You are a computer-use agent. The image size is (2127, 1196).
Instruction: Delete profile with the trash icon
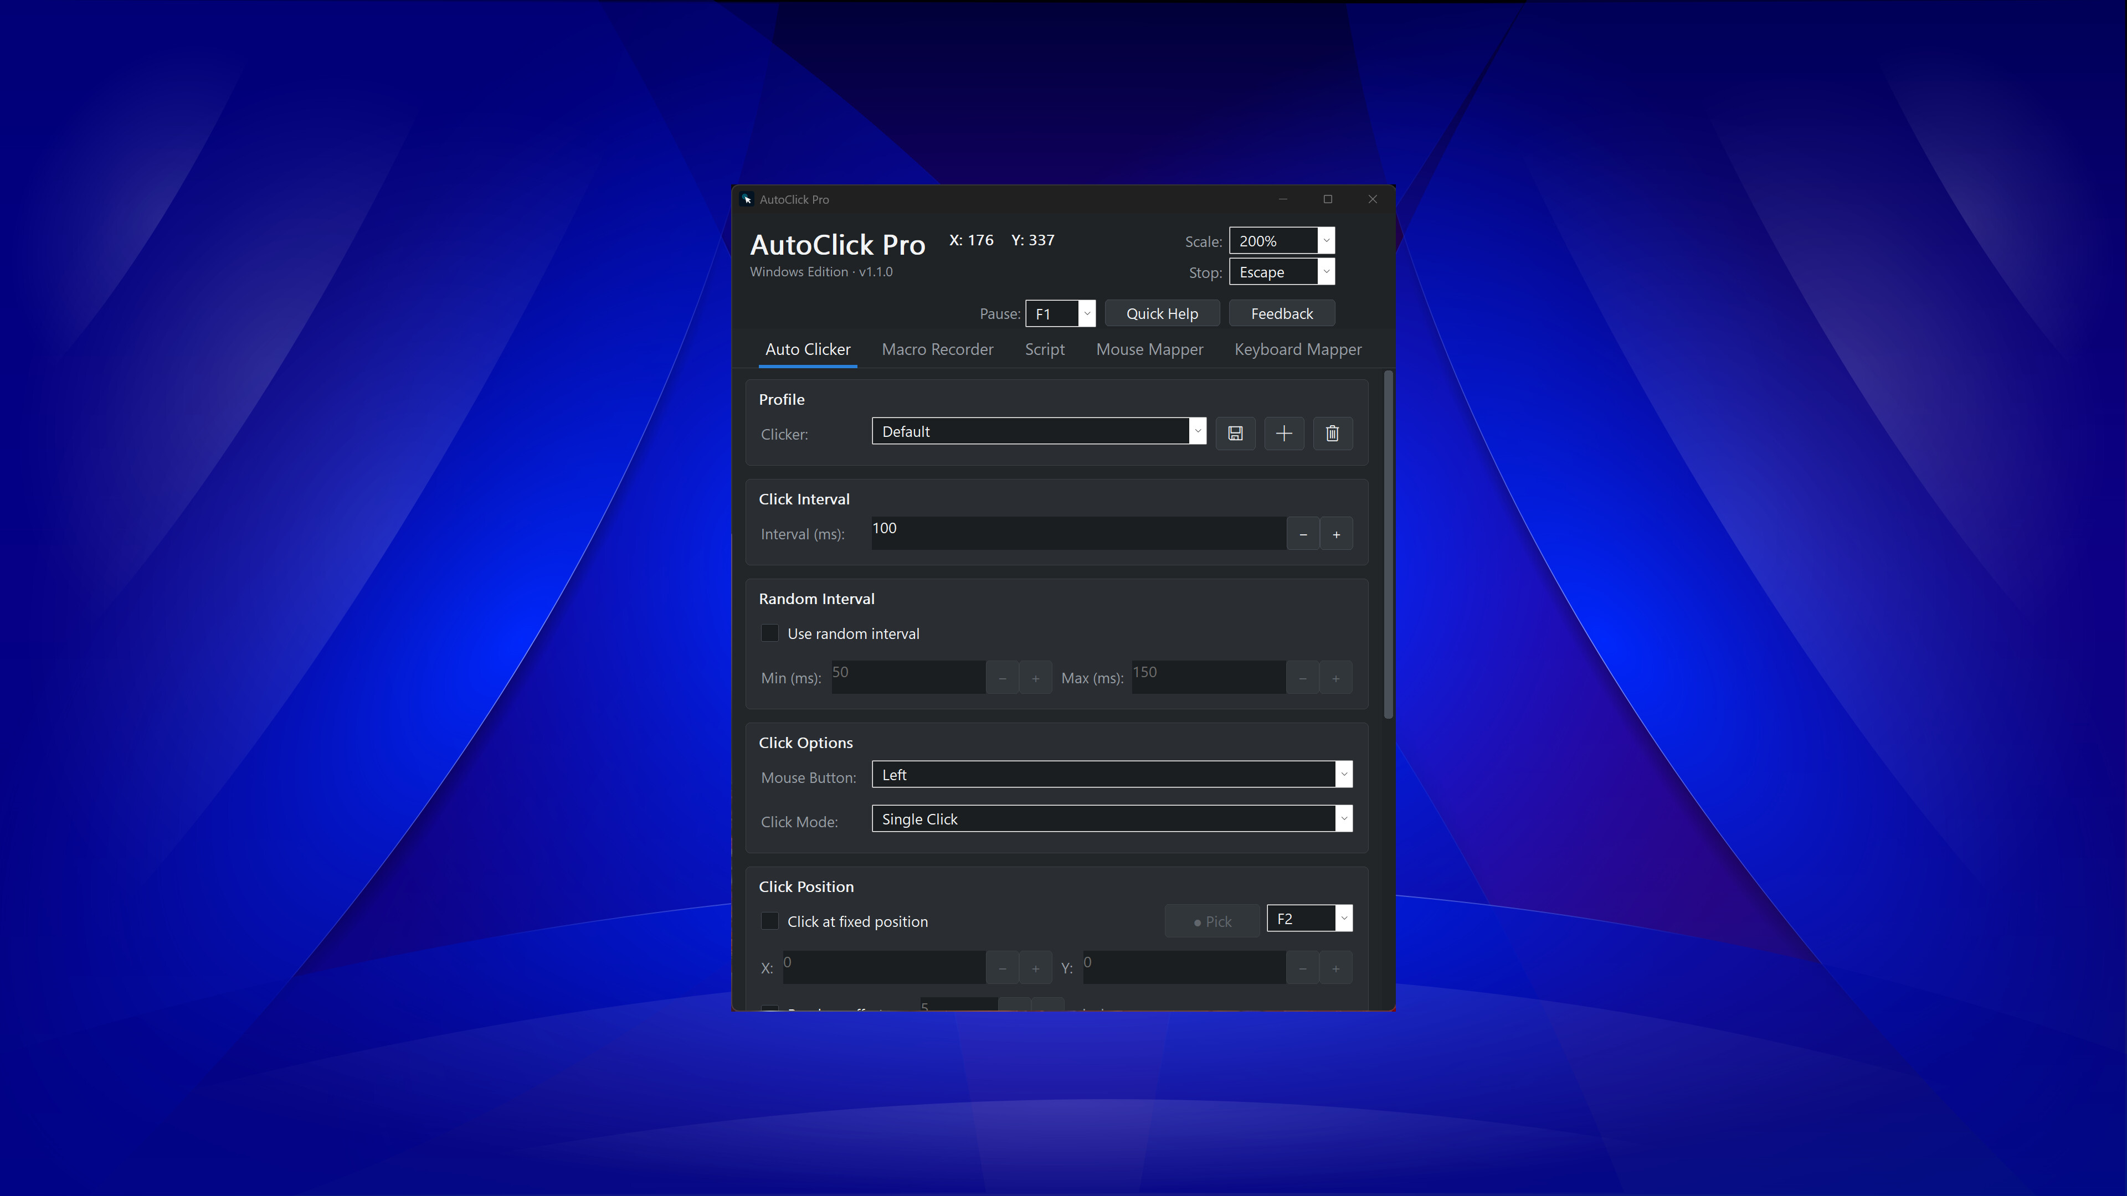click(1333, 434)
